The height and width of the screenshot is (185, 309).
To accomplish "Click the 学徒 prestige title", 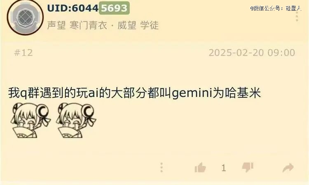I will [150, 25].
